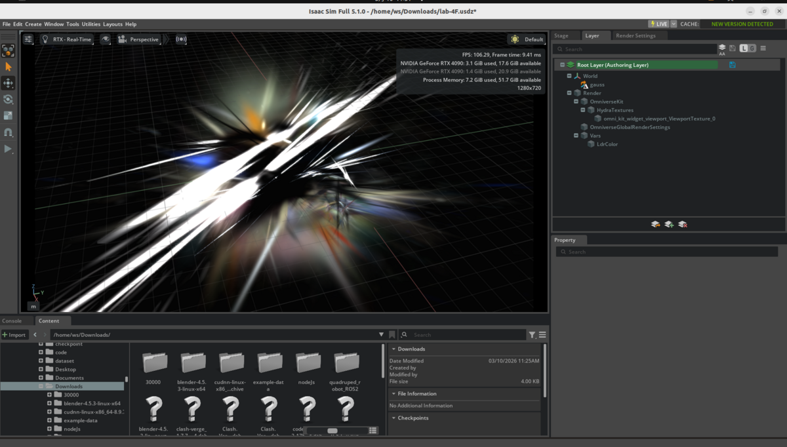Image resolution: width=787 pixels, height=447 pixels.
Task: Open the Layer panel hamburger options menu
Action: (763, 49)
